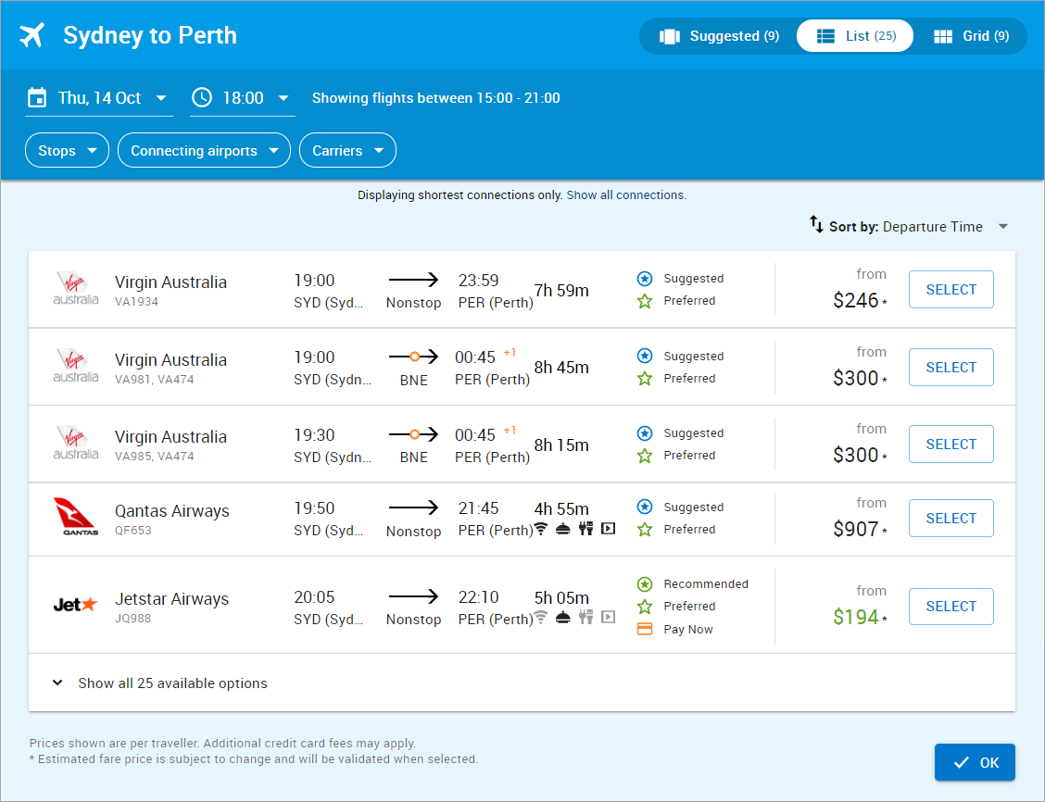Click the 23:59 arrival time on VA1934
The height and width of the screenshot is (802, 1045).
(x=479, y=281)
